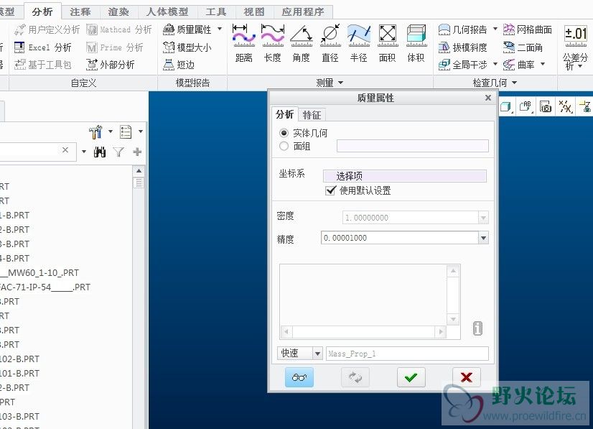Click model tree scrollbar up arrow
Image resolution: width=593 pixels, height=429 pixels.
click(x=139, y=171)
